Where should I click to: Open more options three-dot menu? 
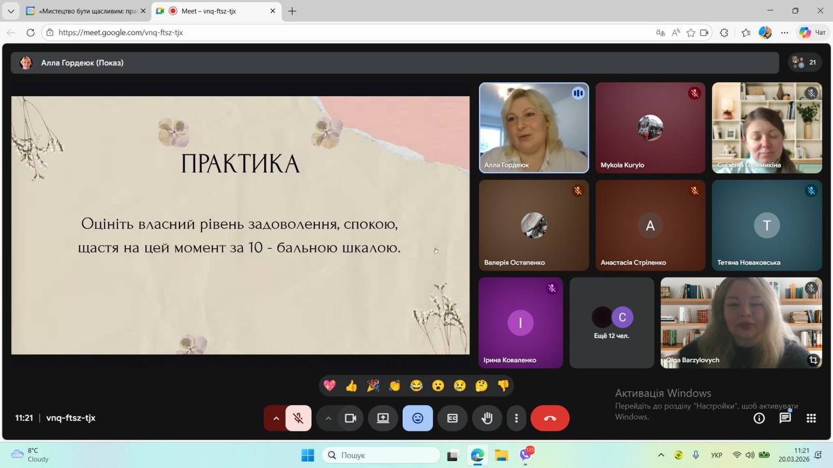click(x=516, y=419)
